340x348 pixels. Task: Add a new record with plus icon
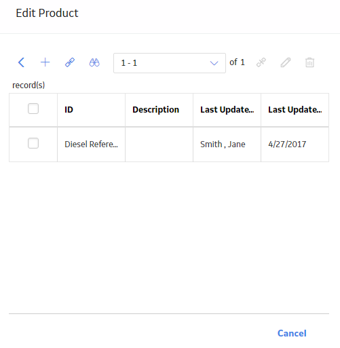pos(45,62)
